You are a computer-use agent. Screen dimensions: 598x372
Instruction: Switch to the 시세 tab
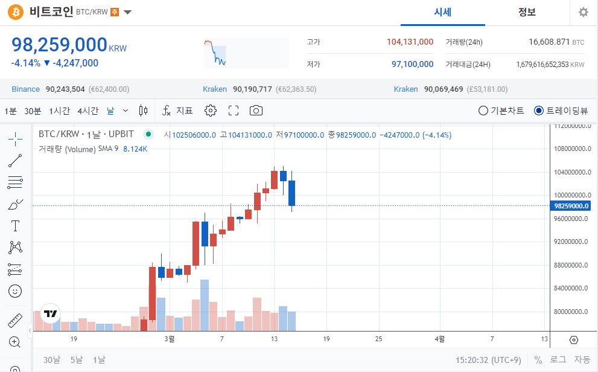[443, 12]
